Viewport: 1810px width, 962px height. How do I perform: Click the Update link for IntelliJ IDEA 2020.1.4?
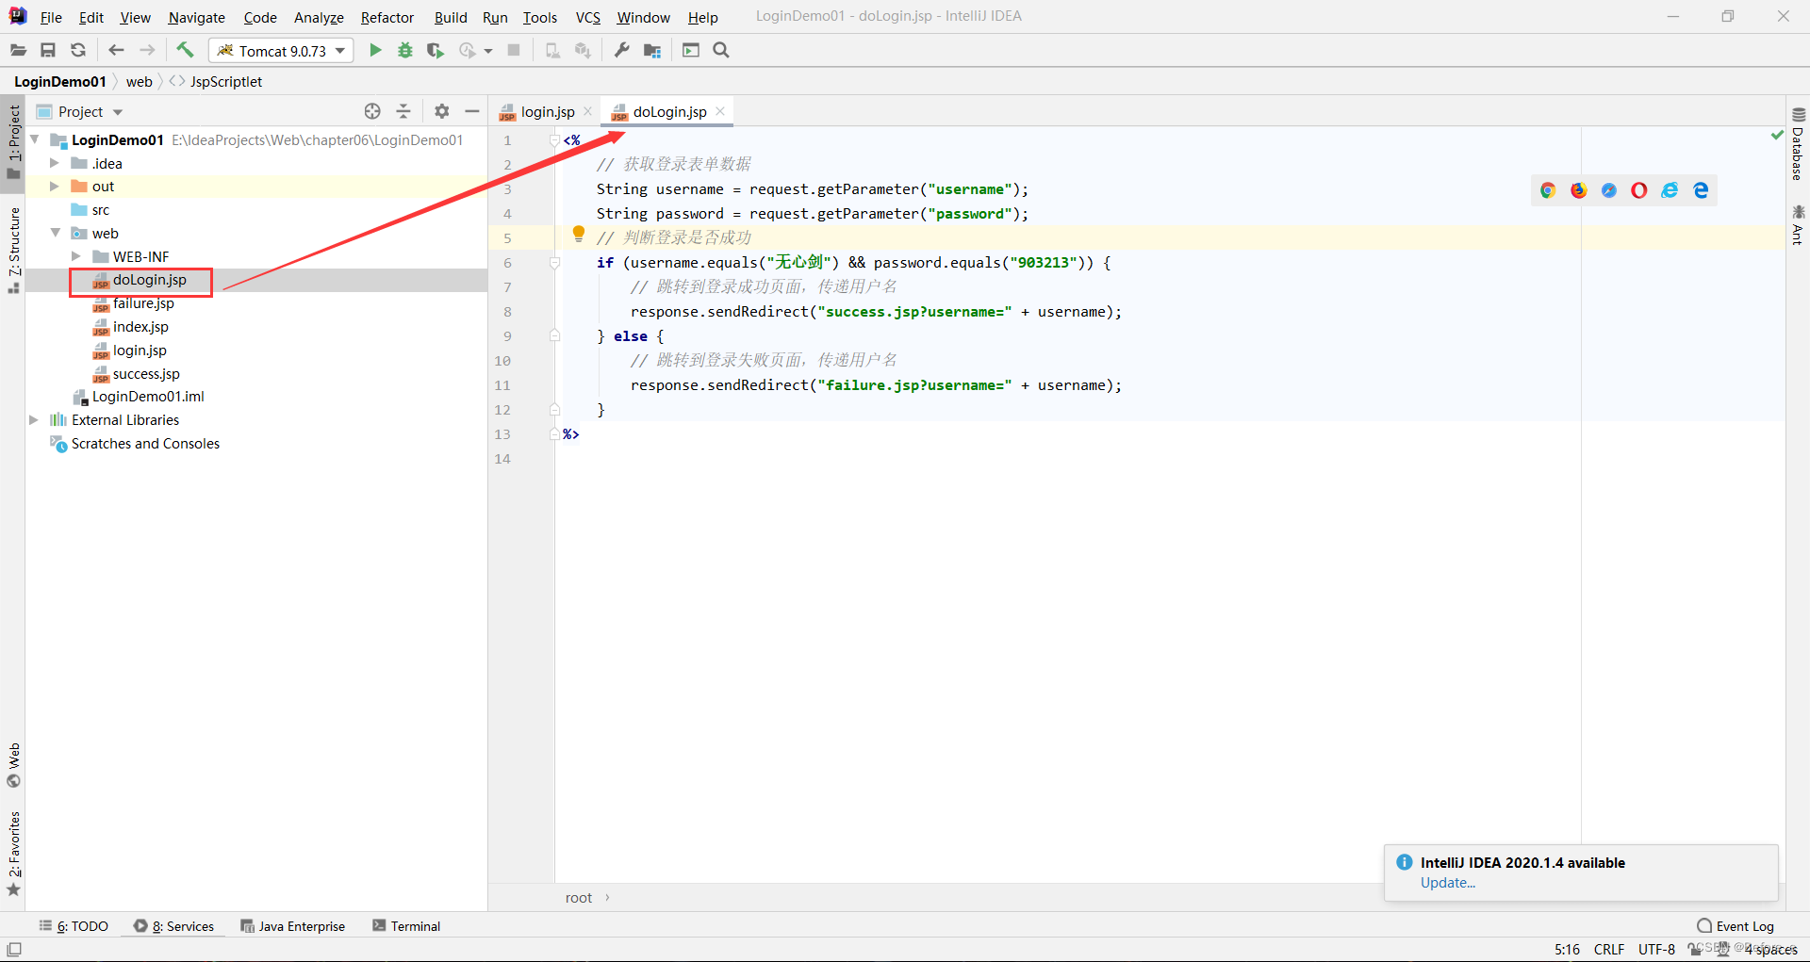[x=1447, y=883]
